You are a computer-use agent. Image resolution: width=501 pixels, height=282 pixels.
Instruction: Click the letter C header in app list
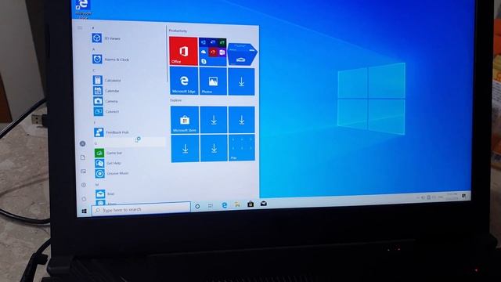pos(94,70)
